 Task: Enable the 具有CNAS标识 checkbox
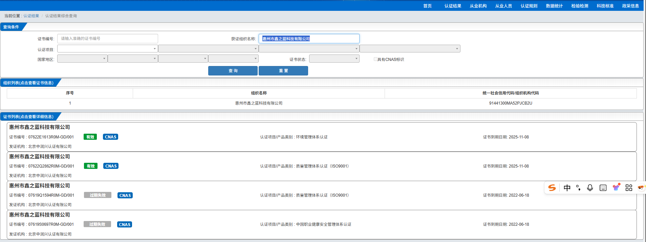pyautogui.click(x=375, y=59)
